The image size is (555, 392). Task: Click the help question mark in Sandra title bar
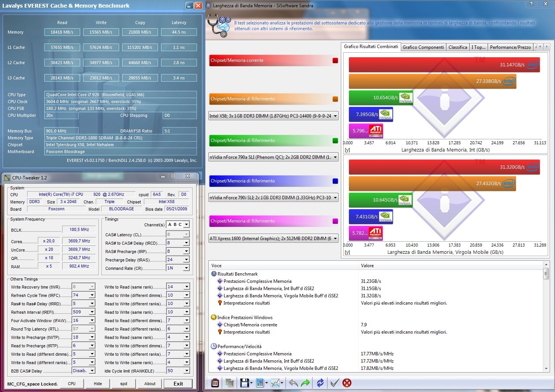(x=531, y=4)
